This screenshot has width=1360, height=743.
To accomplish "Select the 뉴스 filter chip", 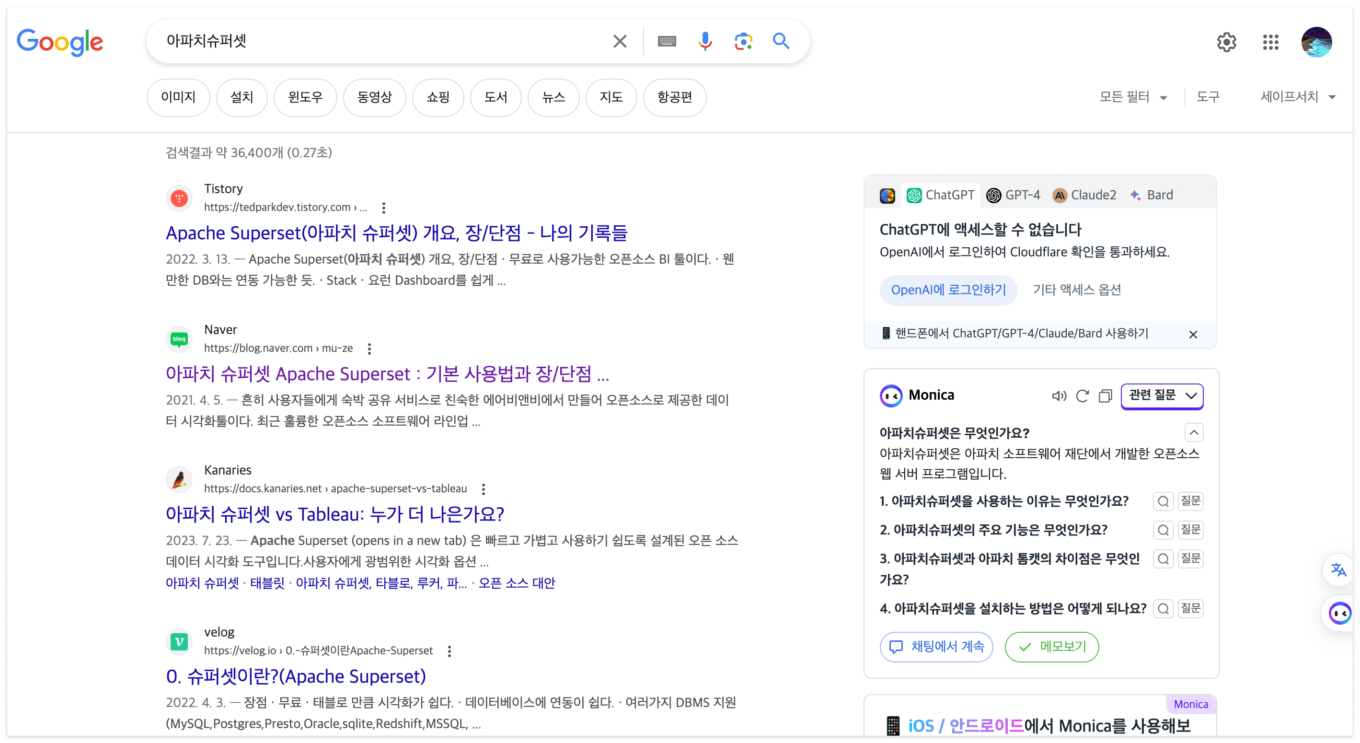I will (x=553, y=97).
